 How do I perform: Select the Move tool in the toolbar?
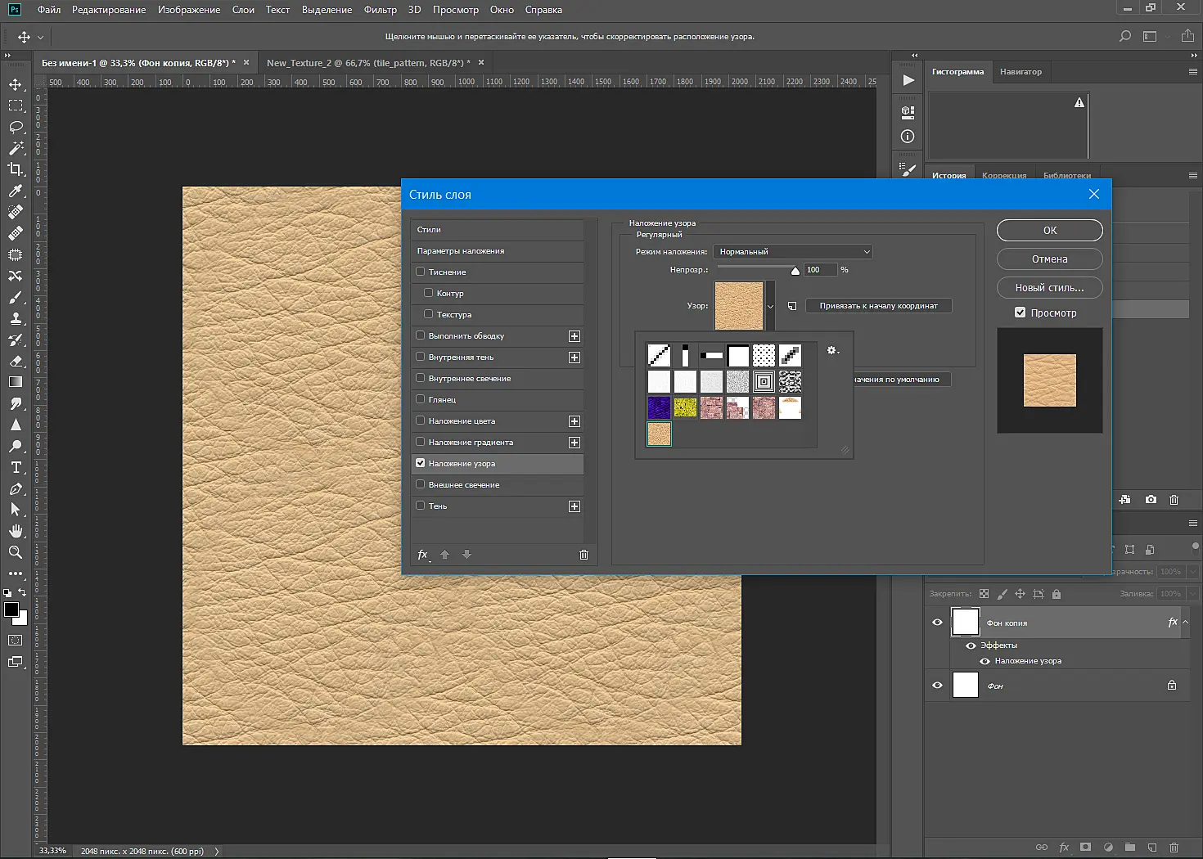pyautogui.click(x=16, y=84)
